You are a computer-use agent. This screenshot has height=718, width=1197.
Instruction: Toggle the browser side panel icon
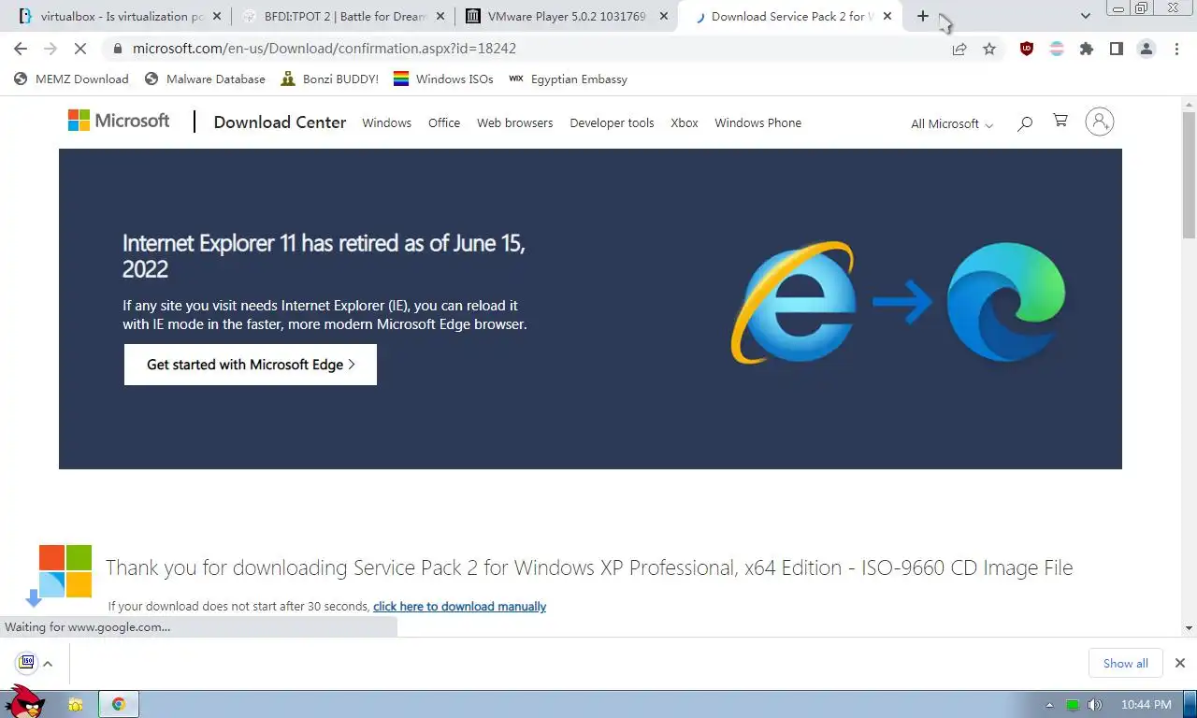1117,49
